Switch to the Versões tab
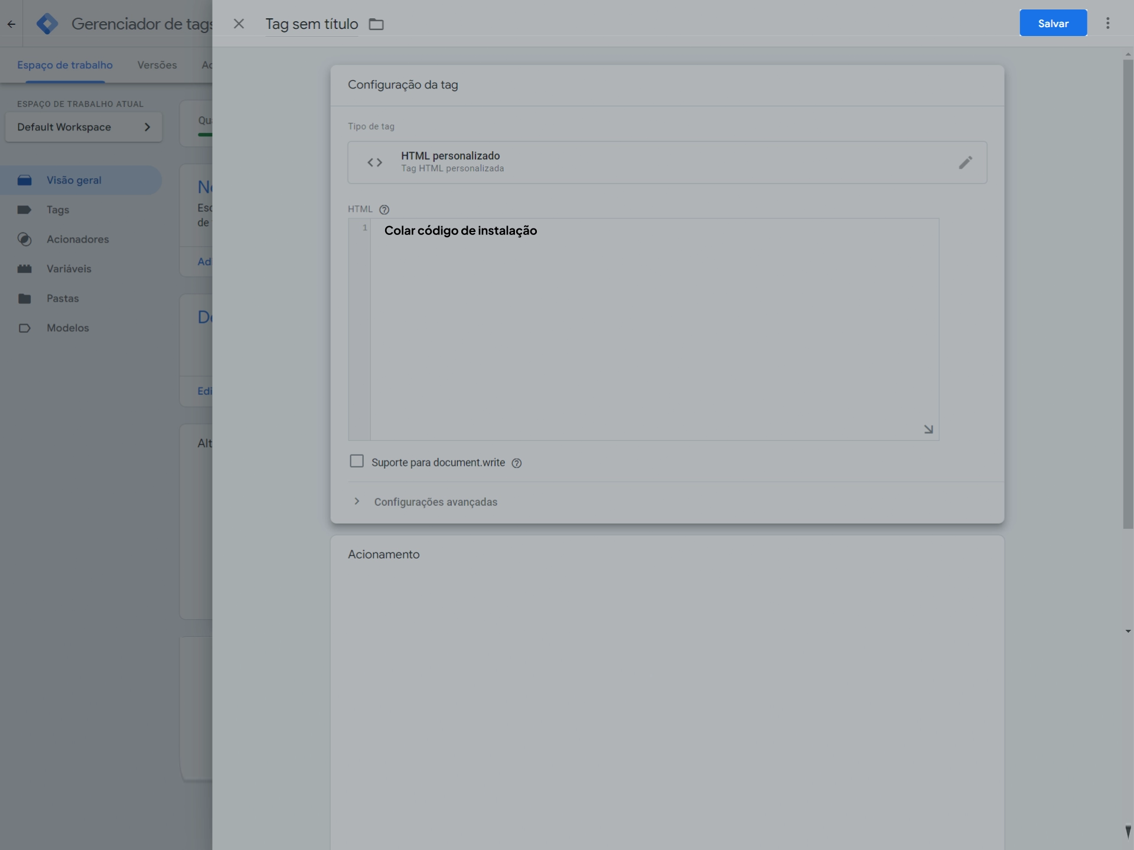1134x850 pixels. click(157, 65)
